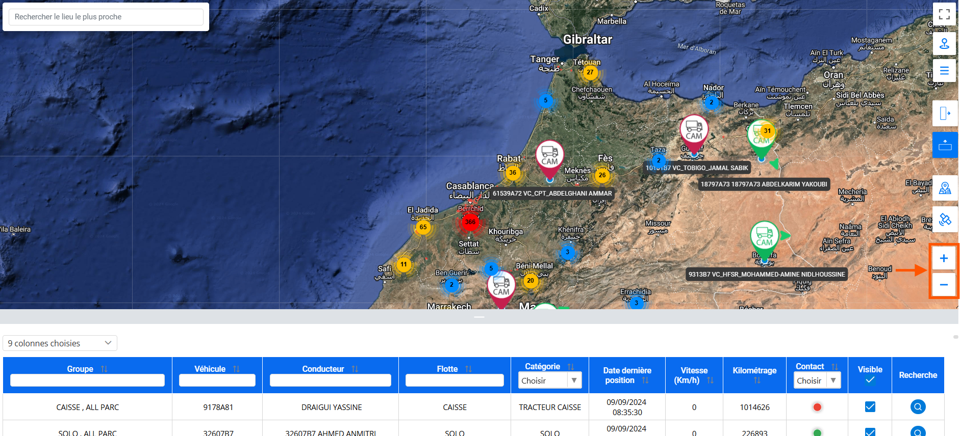The image size is (960, 436).
Task: Open the hamburger list menu icon
Action: (944, 71)
